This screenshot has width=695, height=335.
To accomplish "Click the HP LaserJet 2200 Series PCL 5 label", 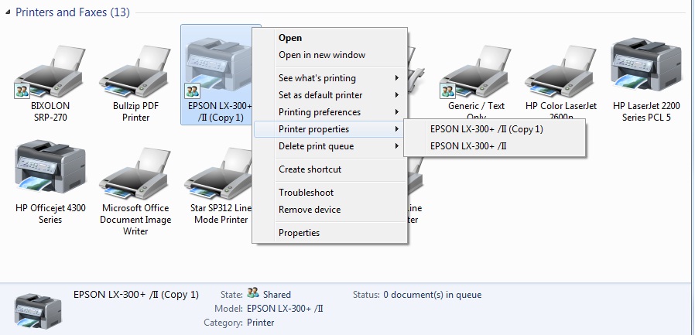I will pos(646,111).
